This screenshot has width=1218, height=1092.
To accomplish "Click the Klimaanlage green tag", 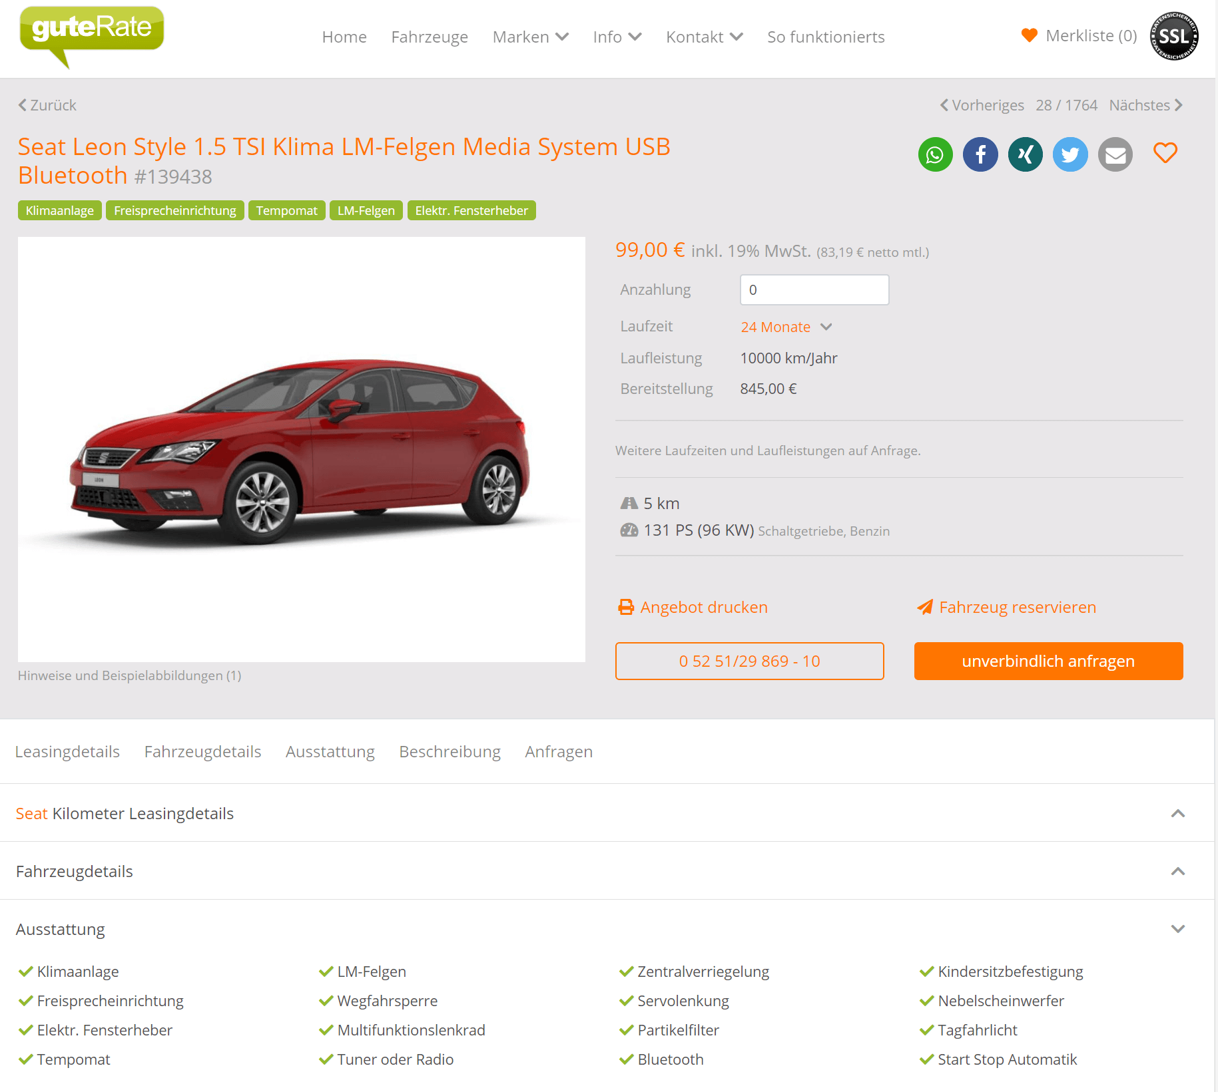I will point(60,210).
